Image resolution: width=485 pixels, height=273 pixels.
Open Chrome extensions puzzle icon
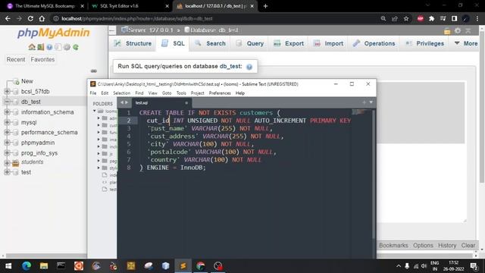click(x=431, y=18)
